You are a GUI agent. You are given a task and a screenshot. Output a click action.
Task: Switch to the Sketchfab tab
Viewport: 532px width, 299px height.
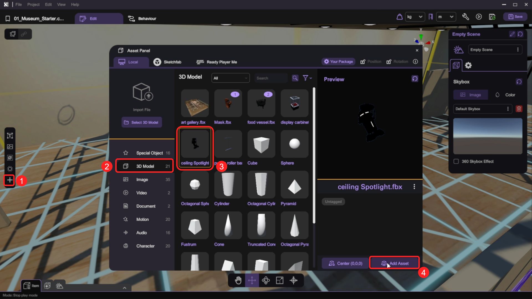[168, 62]
